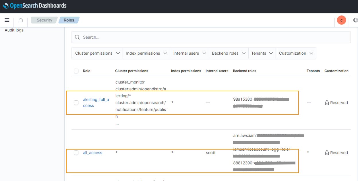Expand the Backend roles filter

tap(229, 53)
